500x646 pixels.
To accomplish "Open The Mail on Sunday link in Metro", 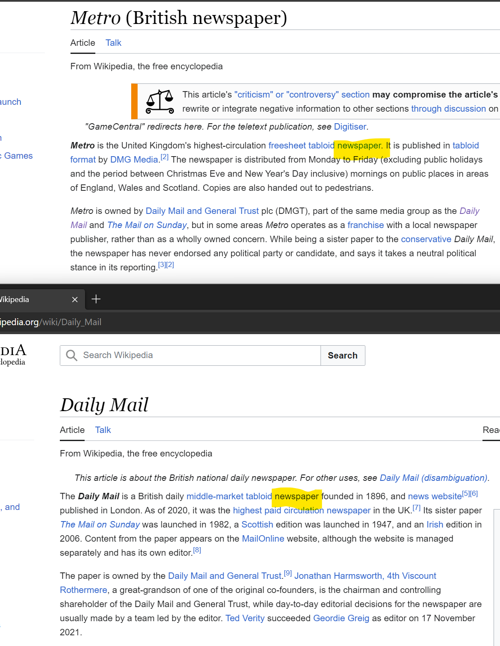I will click(147, 225).
